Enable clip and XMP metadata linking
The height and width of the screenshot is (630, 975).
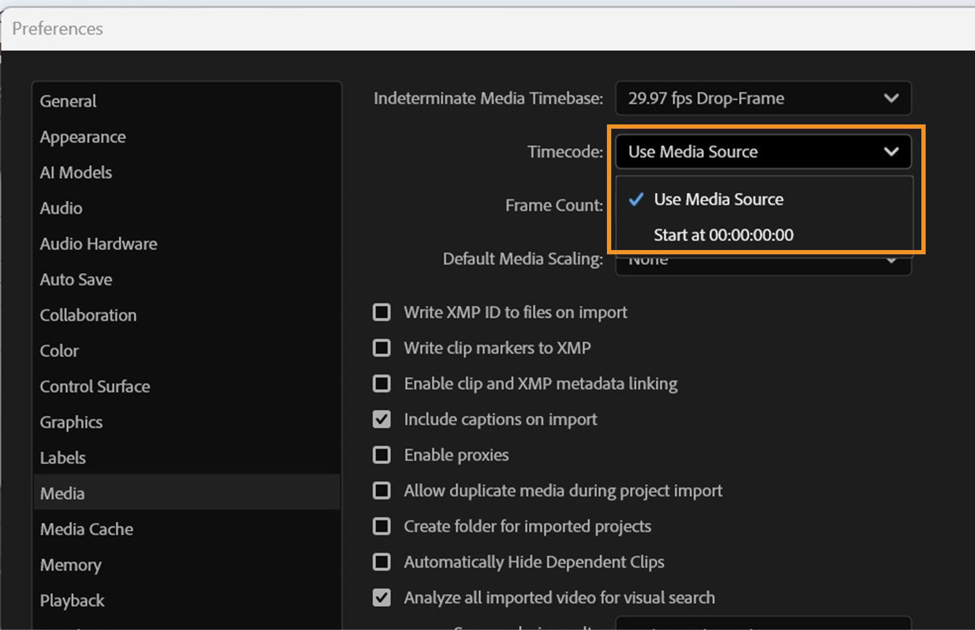tap(381, 384)
